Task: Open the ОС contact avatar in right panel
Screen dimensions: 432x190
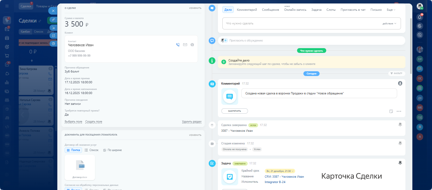Action: point(420,78)
